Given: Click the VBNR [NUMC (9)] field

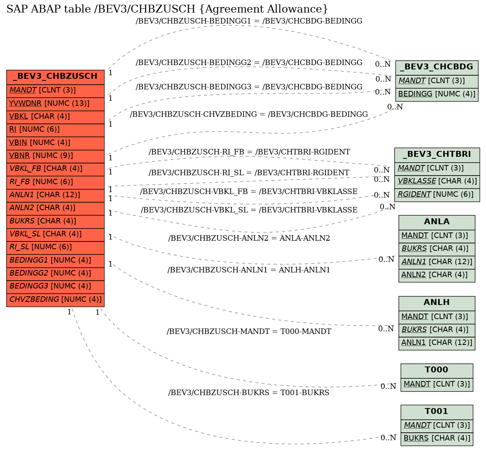Looking at the screenshot, I should [55, 156].
